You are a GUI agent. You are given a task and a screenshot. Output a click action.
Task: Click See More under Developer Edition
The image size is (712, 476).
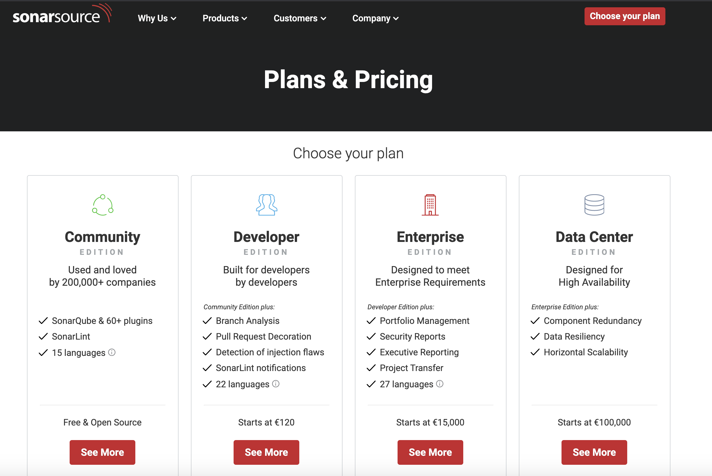266,452
